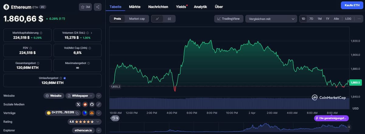Click the verified badge next to Umlaufangebot
Screen dimensions: 365x134
(x=64, y=78)
